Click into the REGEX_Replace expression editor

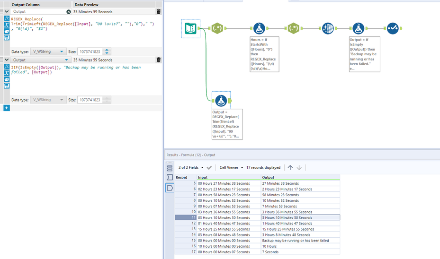pyautogui.click(x=86, y=31)
